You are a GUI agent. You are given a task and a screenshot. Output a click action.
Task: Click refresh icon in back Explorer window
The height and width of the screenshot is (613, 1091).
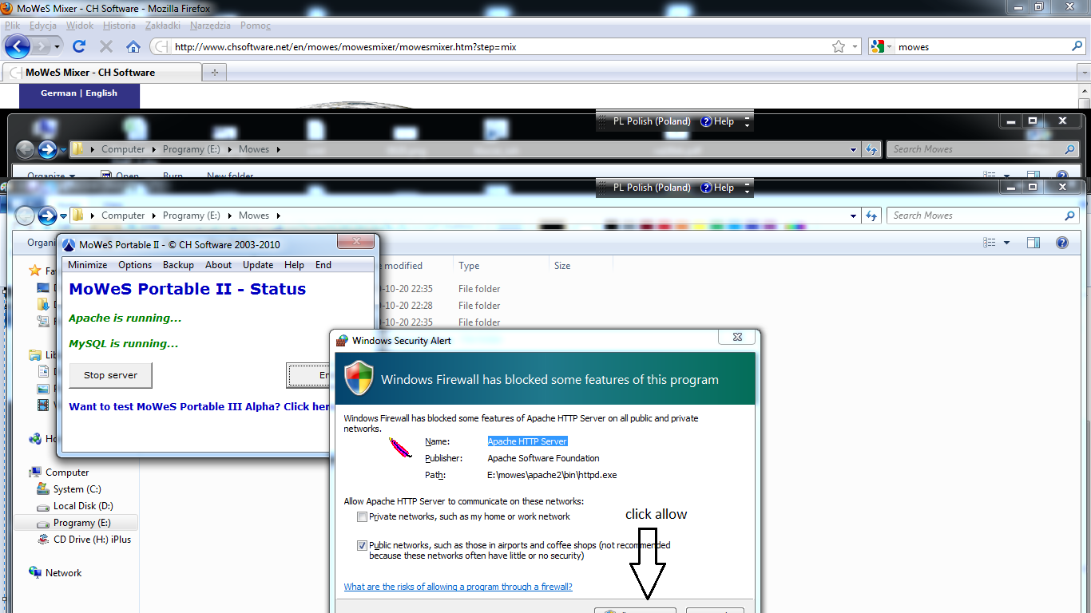[872, 149]
